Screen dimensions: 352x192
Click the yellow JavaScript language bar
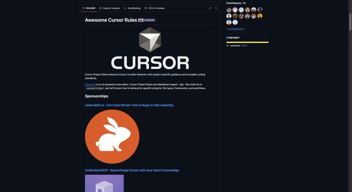pyautogui.click(x=248, y=42)
